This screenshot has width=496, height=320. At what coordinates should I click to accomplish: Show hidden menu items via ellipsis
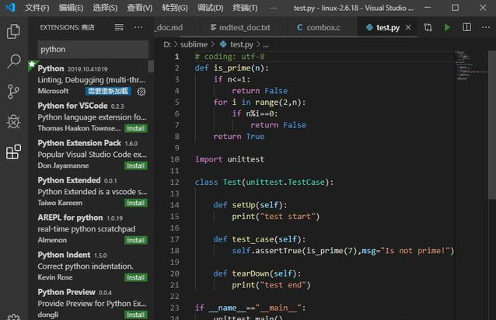click(274, 8)
